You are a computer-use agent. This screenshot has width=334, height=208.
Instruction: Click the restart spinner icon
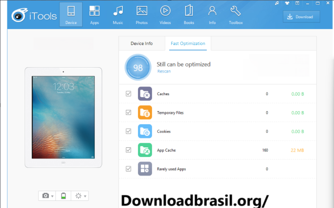pos(78,196)
